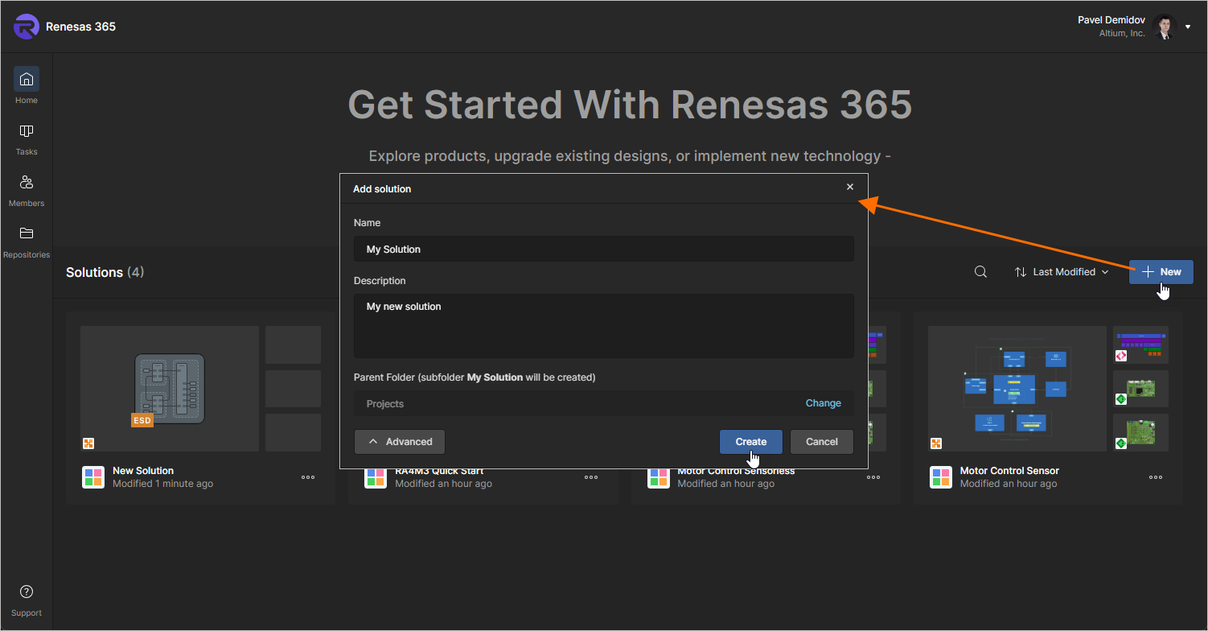This screenshot has height=631, width=1208.
Task: Expand the Last Modified sort dropdown
Action: pos(1062,272)
